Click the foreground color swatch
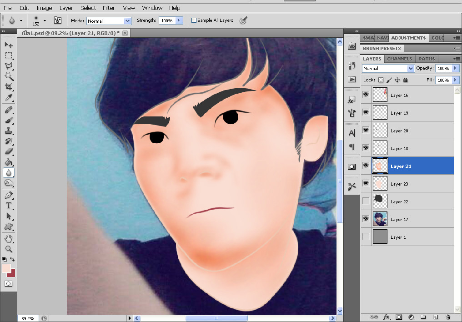Image resolution: width=462 pixels, height=322 pixels. (x=6, y=268)
